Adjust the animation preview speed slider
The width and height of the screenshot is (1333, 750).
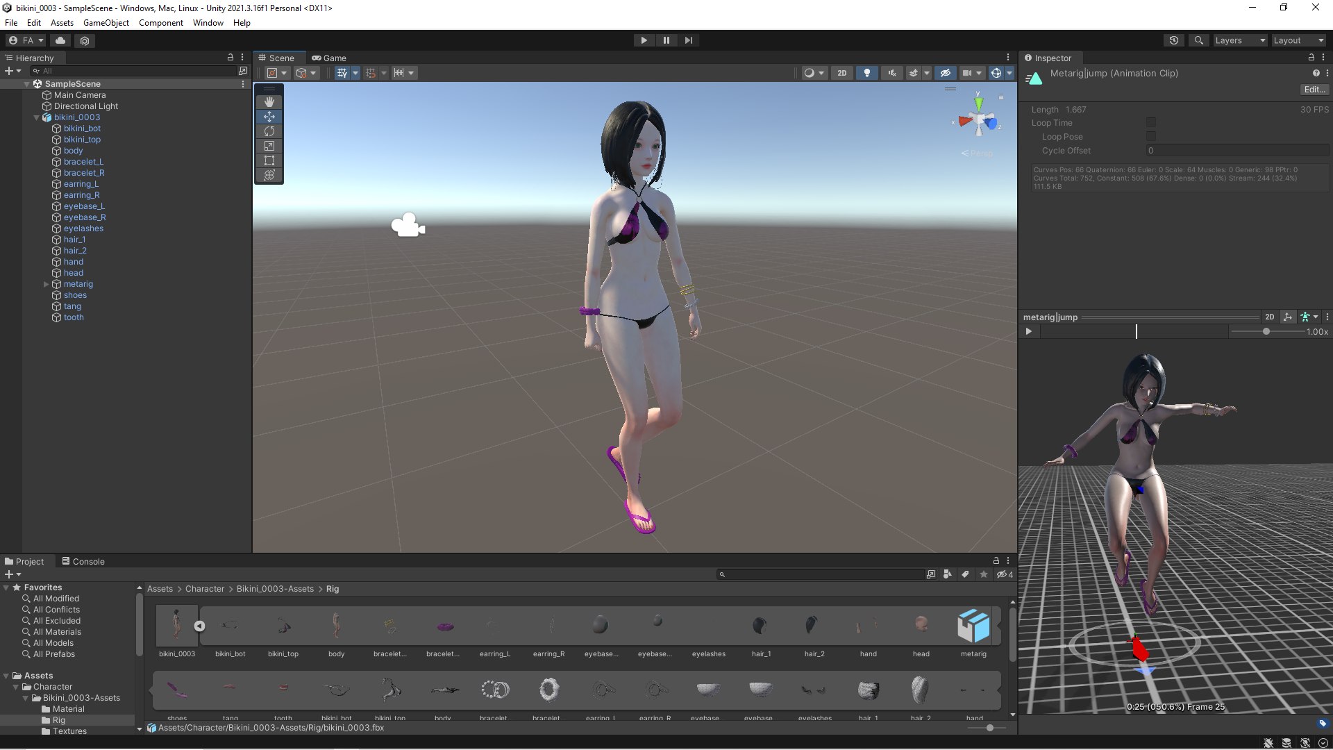coord(1266,332)
